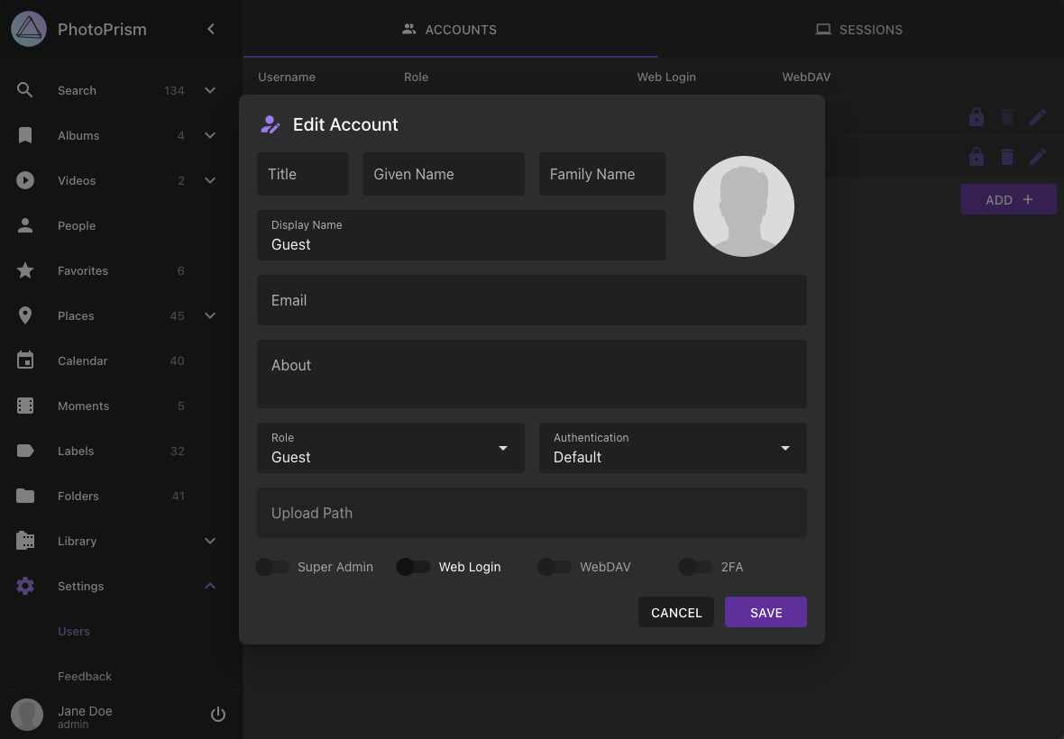This screenshot has height=739, width=1064.
Task: Click the Moments sidebar icon
Action: click(25, 406)
